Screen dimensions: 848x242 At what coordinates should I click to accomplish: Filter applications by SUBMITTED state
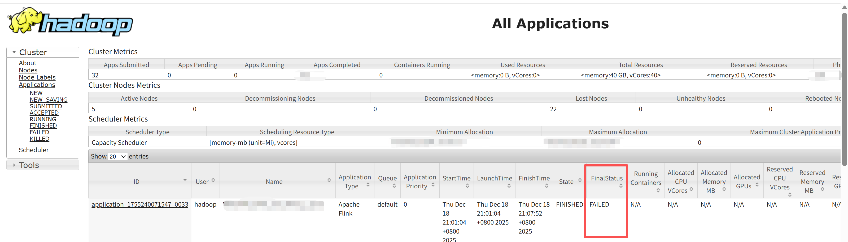[x=46, y=106]
